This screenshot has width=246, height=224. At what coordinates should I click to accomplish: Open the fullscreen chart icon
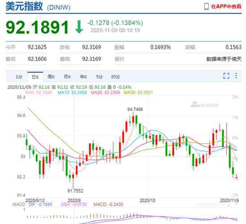coord(226,76)
